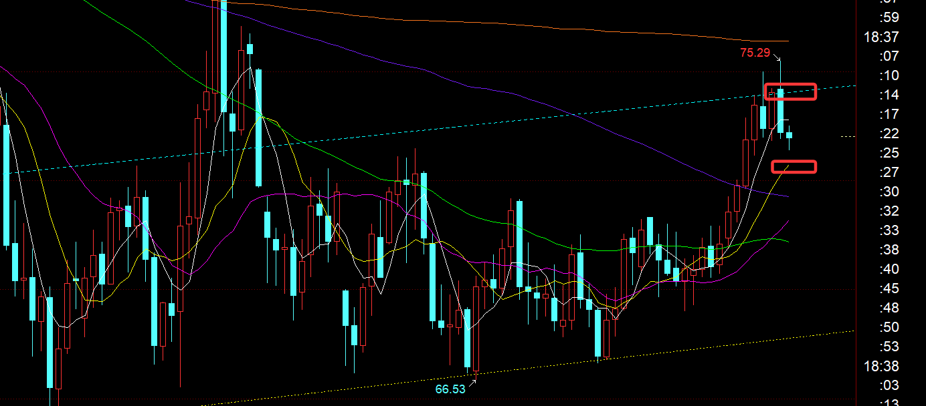Click the :59 time entry
The image size is (926, 406).
point(890,17)
